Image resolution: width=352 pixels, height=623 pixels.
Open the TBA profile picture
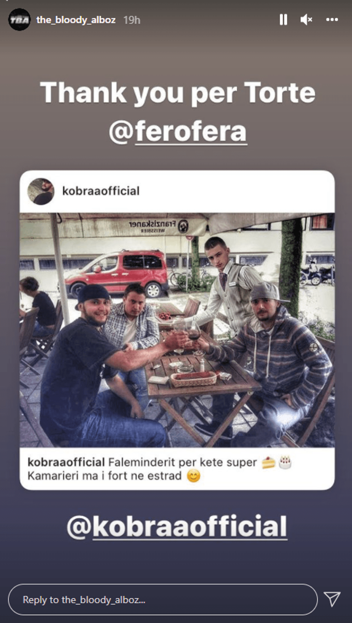19,20
